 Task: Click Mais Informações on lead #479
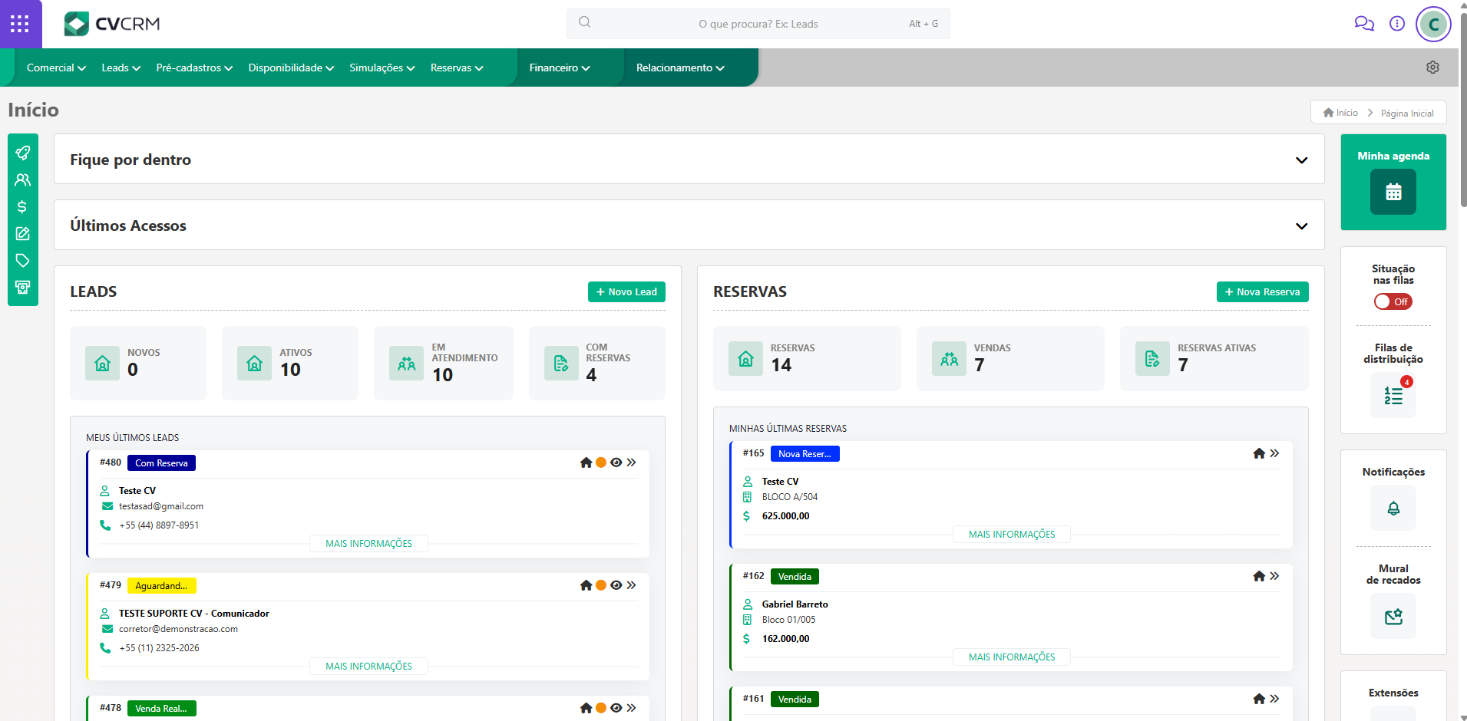point(368,666)
